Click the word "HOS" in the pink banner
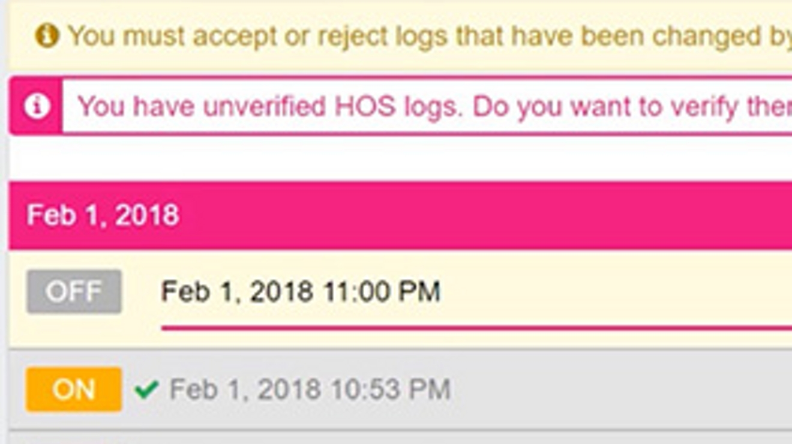This screenshot has height=444, width=792. (365, 106)
